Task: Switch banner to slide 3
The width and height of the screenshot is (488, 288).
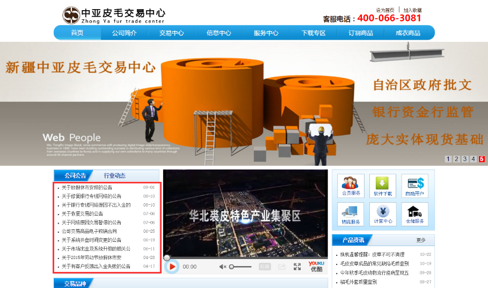Action: (x=465, y=159)
